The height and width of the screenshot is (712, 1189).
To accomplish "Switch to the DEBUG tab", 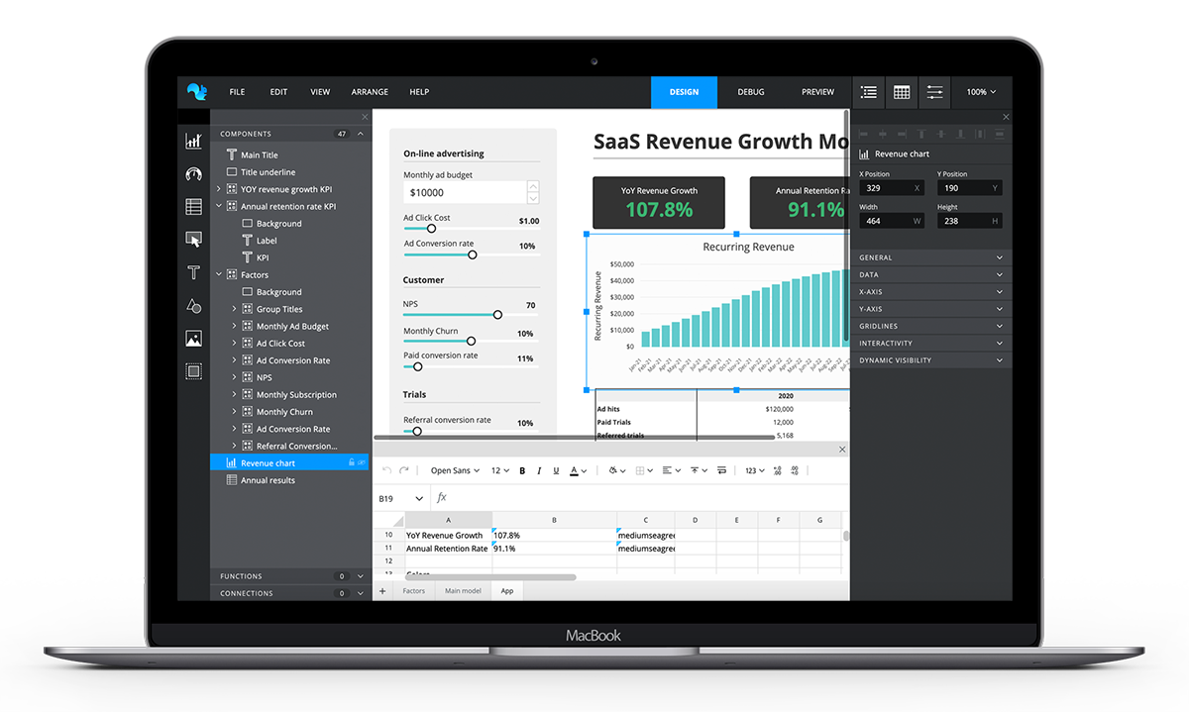I will click(x=750, y=91).
